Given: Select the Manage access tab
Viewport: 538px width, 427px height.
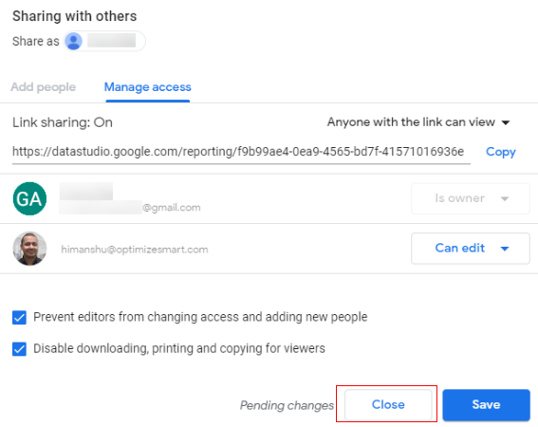Looking at the screenshot, I should tap(147, 87).
